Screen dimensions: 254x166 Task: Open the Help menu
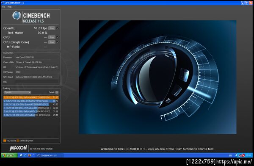click(9, 7)
